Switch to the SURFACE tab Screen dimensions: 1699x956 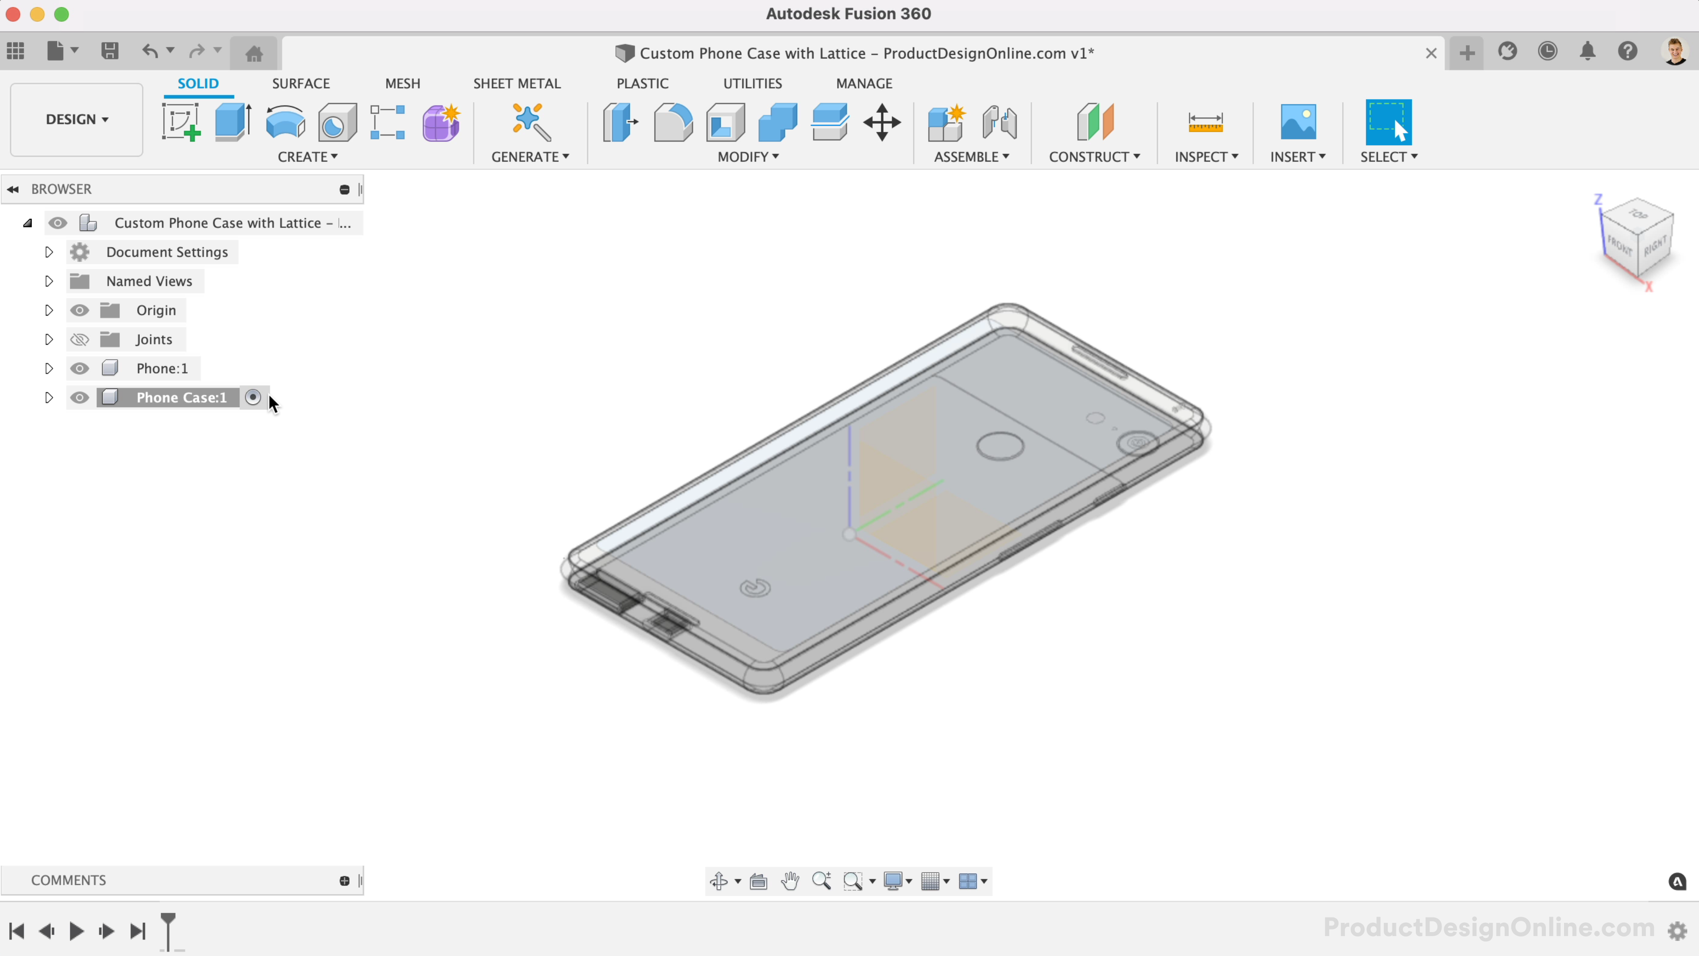(301, 83)
